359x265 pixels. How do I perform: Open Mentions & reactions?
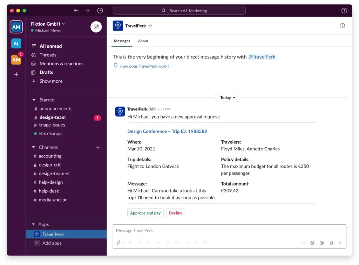pos(61,63)
